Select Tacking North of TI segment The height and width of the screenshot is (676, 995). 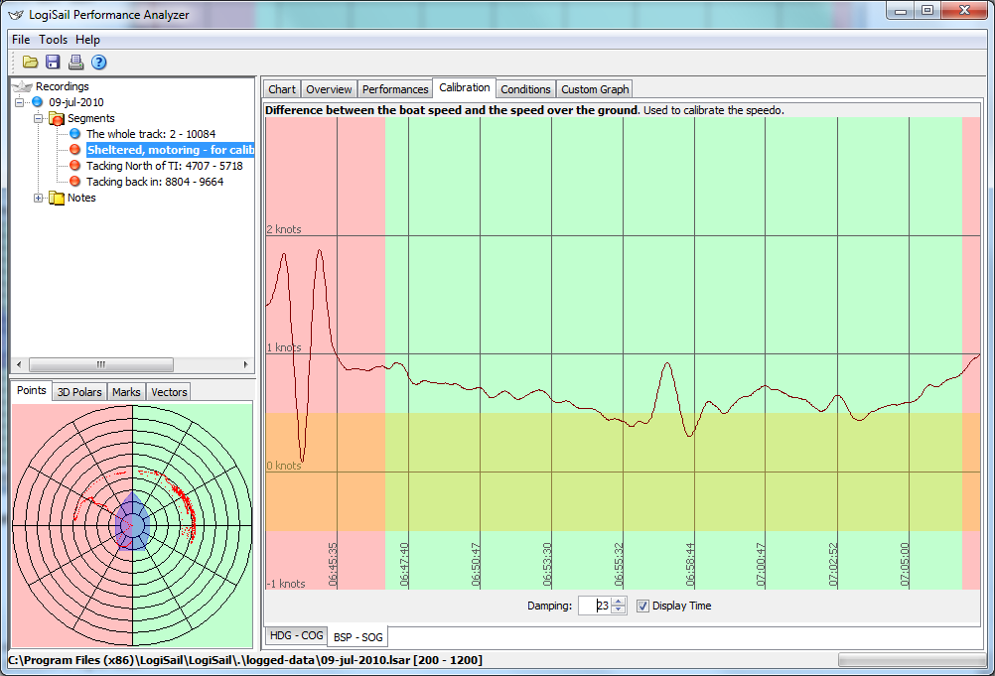point(164,166)
